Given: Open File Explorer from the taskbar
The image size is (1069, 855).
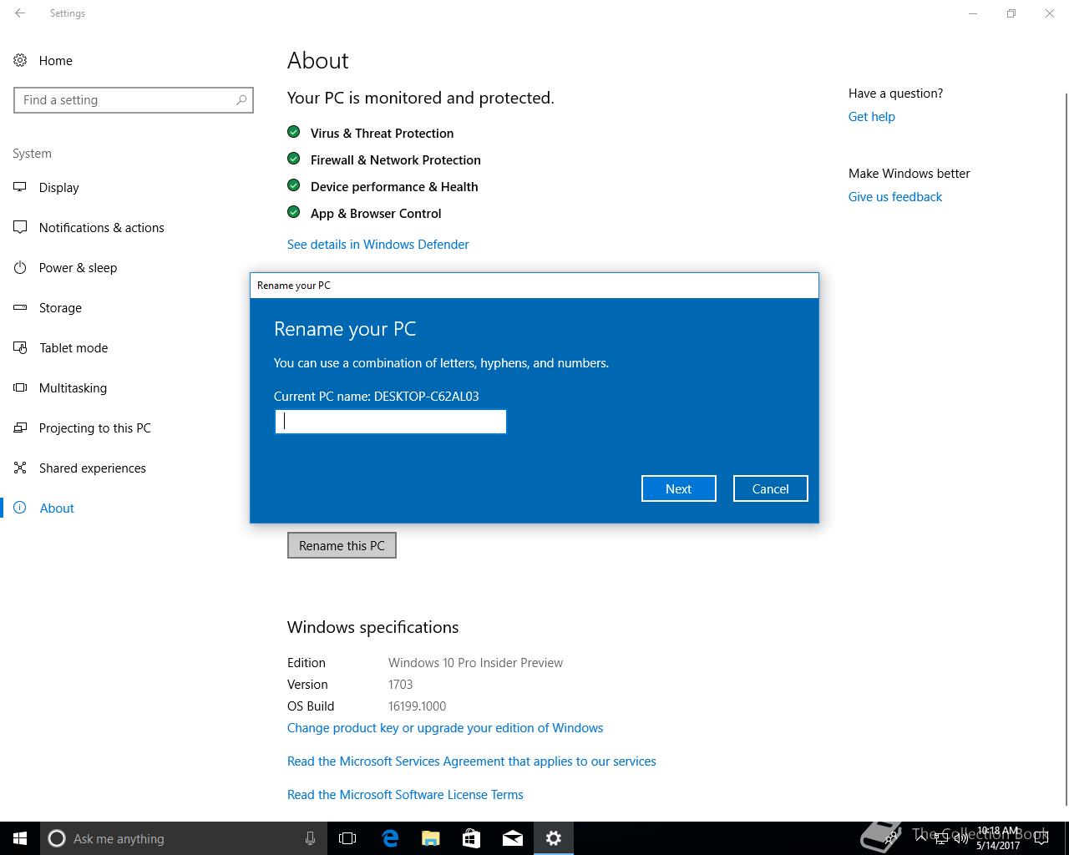Looking at the screenshot, I should click(x=431, y=838).
